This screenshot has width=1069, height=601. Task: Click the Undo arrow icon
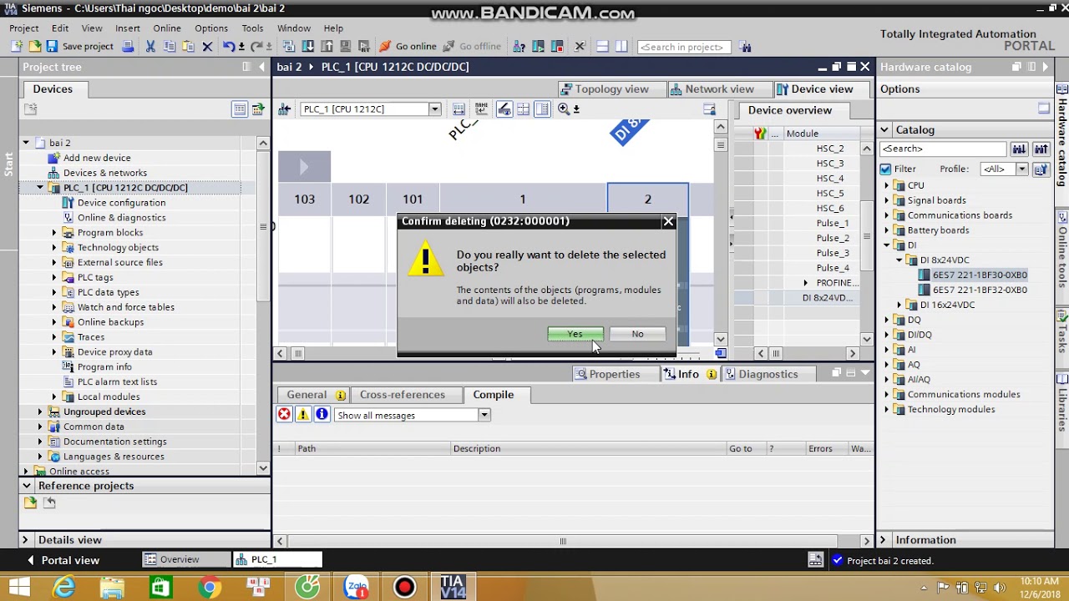[228, 47]
